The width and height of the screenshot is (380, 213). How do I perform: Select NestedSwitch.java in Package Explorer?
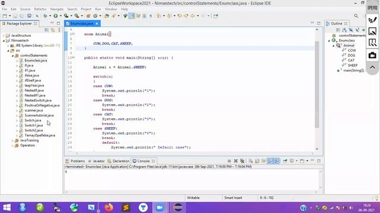38,101
